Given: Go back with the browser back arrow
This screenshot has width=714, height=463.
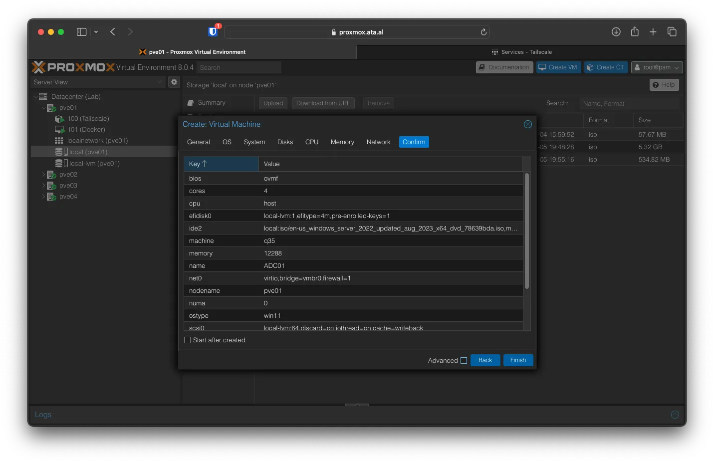Looking at the screenshot, I should [x=113, y=32].
